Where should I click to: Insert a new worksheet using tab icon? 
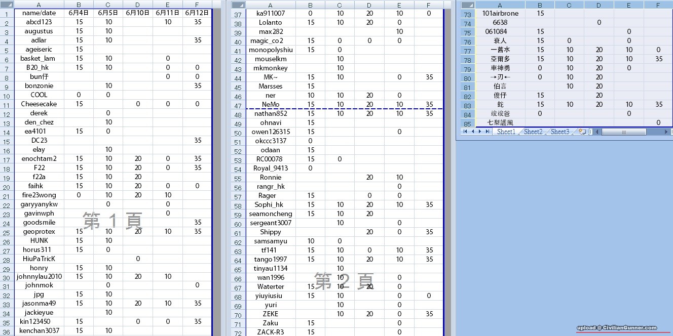click(x=582, y=132)
